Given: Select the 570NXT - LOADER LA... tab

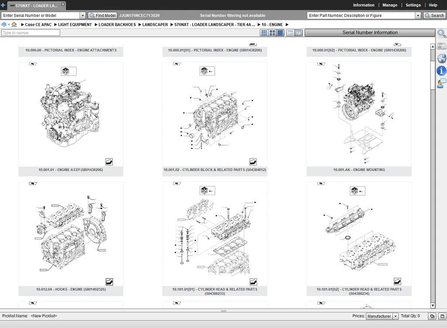Looking at the screenshot, I should [x=36, y=5].
